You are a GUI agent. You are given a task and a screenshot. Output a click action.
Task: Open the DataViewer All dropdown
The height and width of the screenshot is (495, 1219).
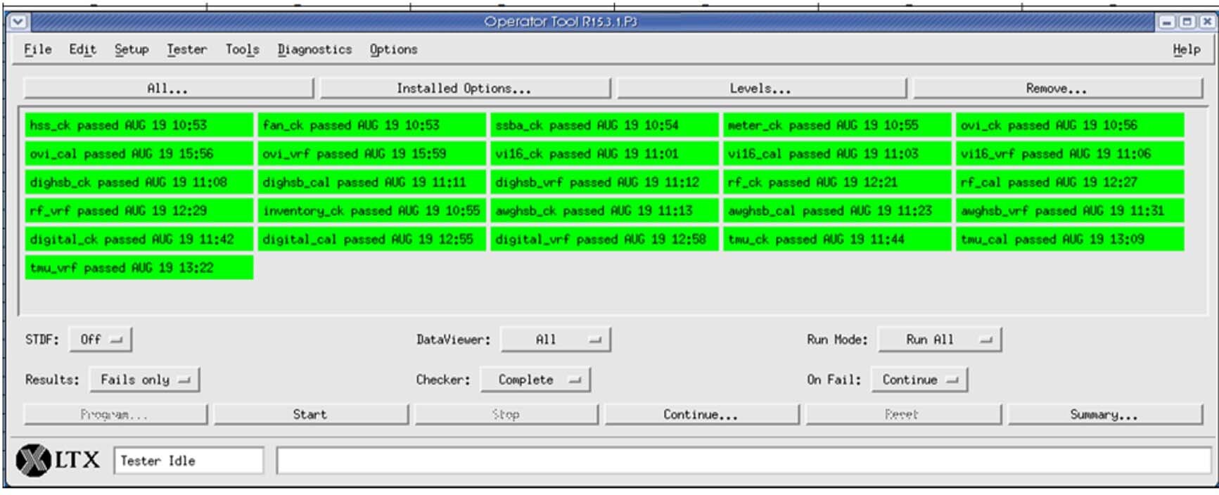click(555, 340)
